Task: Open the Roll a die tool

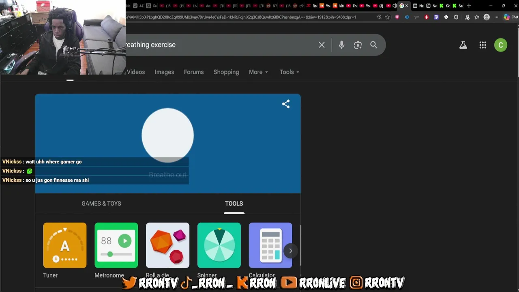Action: 167,245
